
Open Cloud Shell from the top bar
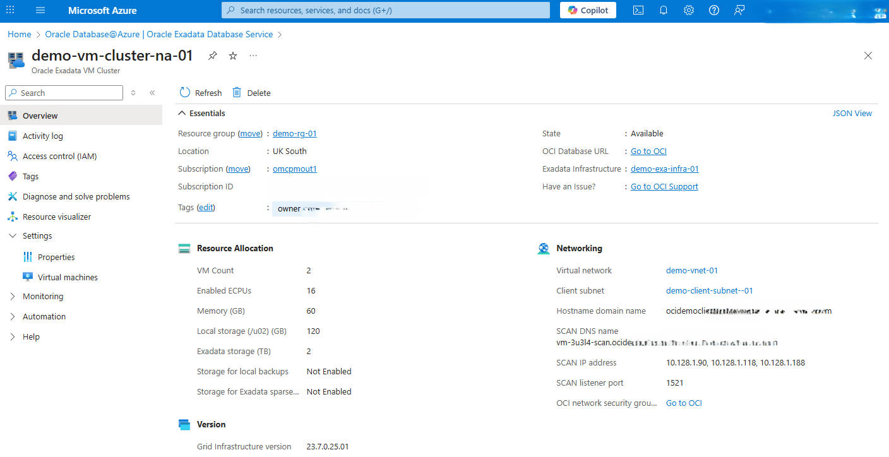[638, 10]
